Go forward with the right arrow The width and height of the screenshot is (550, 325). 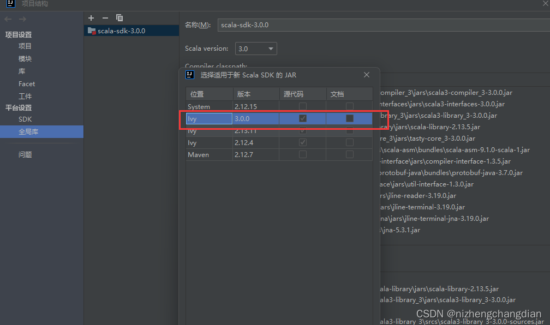(22, 19)
